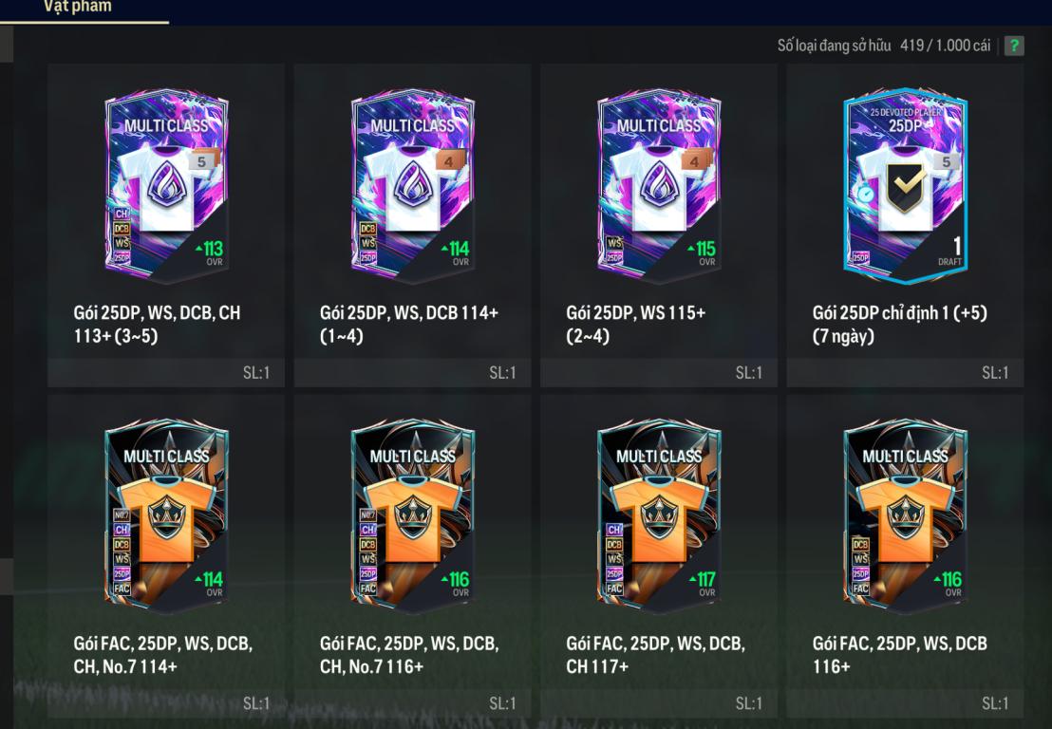Open the green question mark help icon
The height and width of the screenshot is (729, 1052).
[1014, 46]
